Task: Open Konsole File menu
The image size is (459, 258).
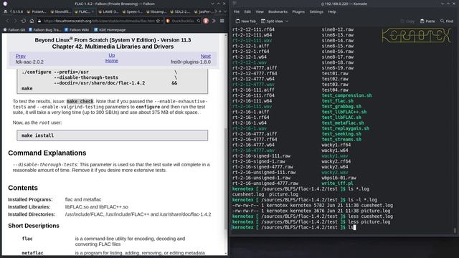Action: [x=237, y=11]
